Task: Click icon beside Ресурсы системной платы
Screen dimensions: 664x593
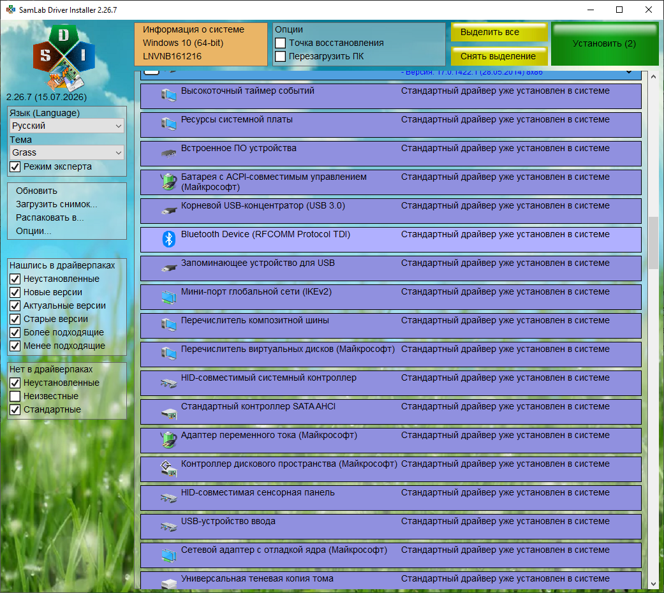Action: pyautogui.click(x=168, y=124)
